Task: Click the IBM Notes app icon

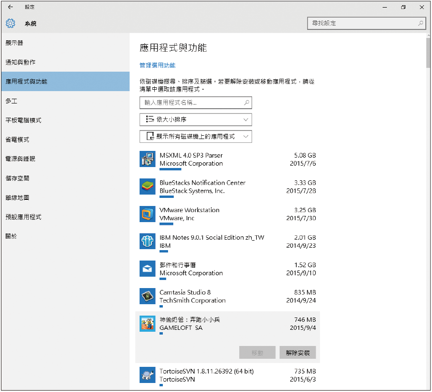Action: [x=147, y=241]
